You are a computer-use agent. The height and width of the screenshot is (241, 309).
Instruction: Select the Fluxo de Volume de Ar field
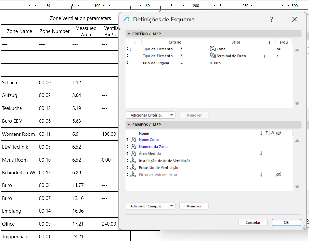pos(158,175)
